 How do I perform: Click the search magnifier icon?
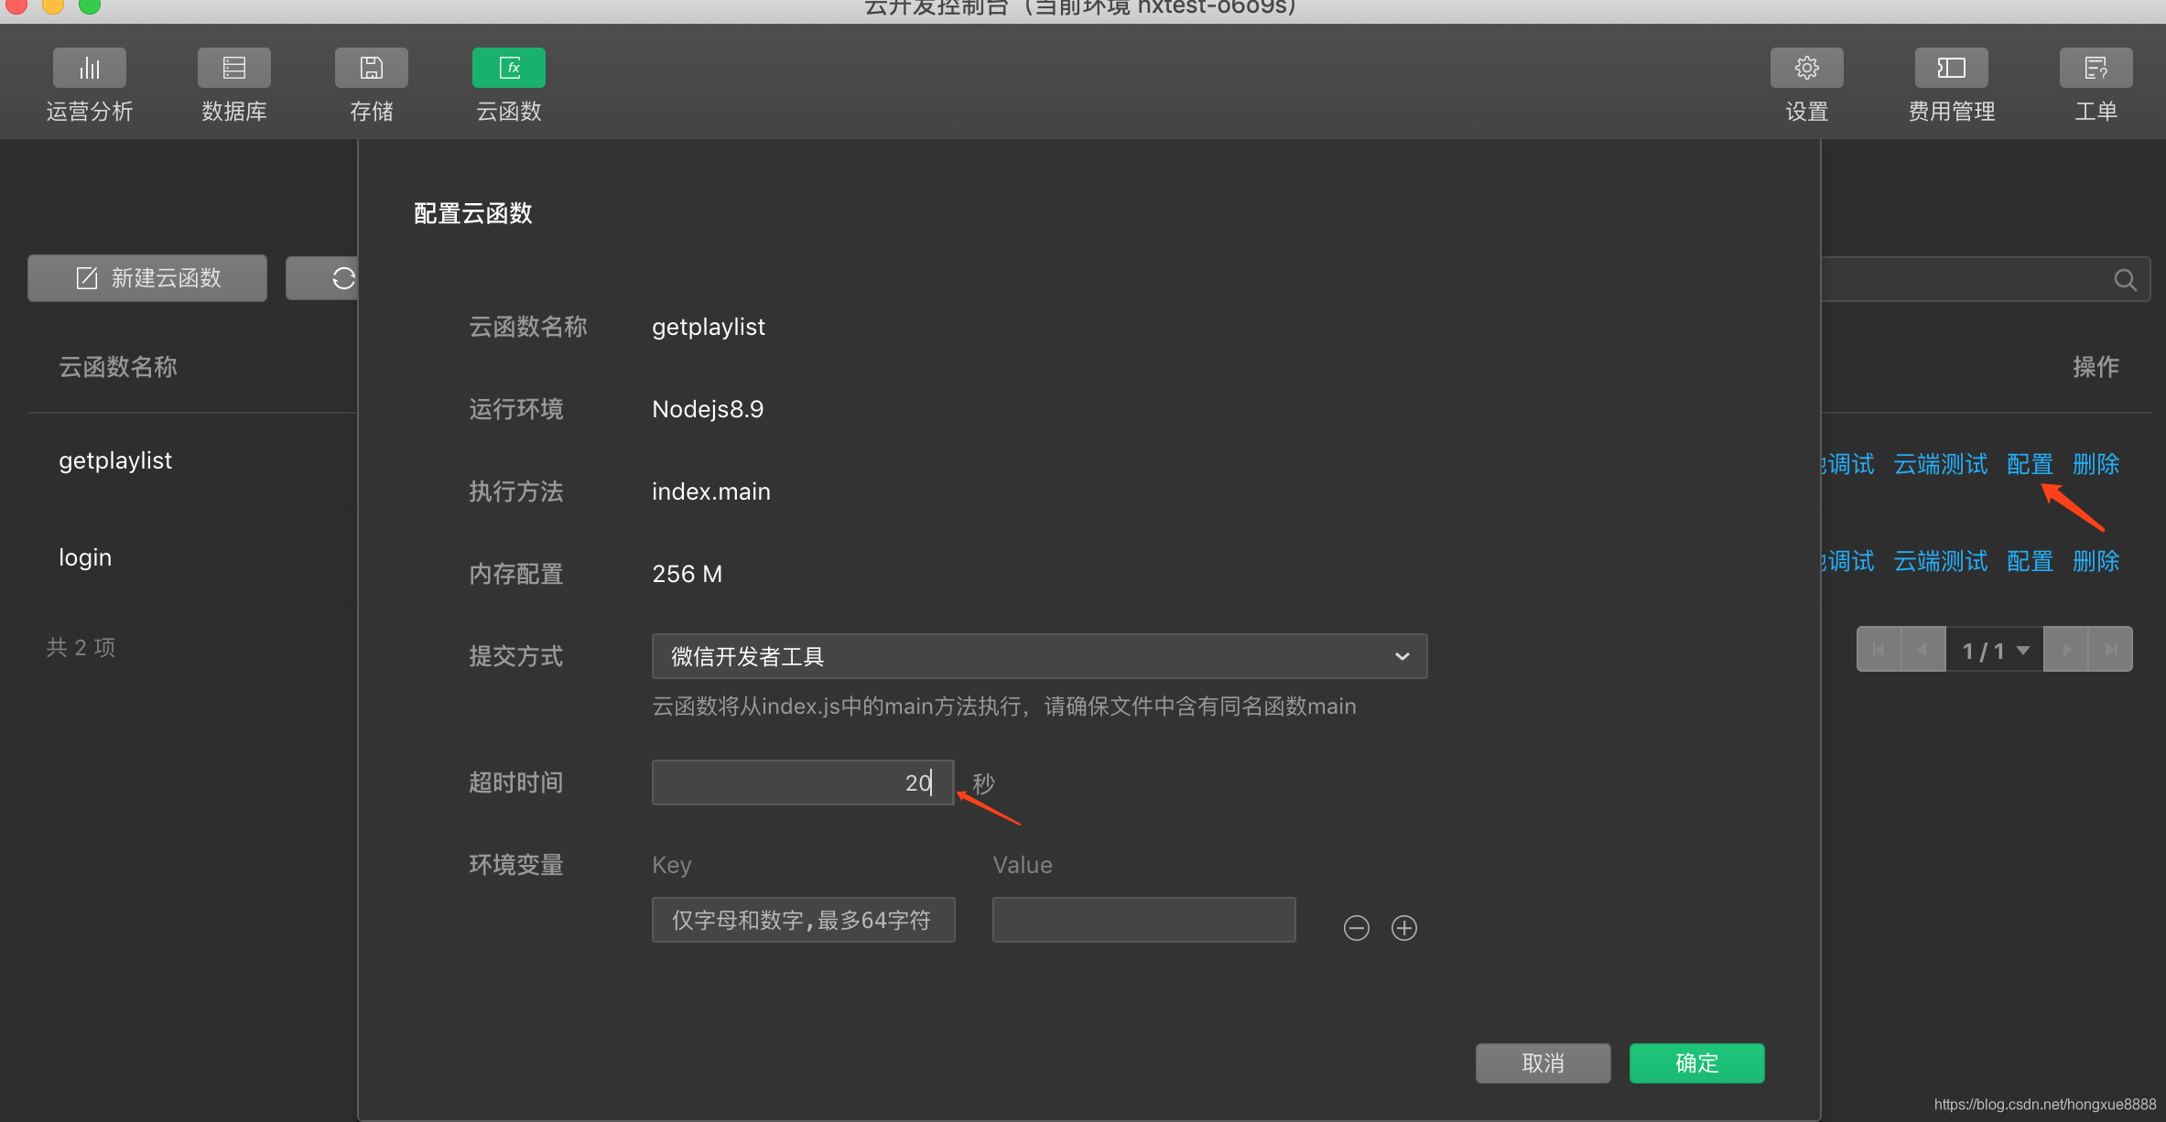[2125, 280]
